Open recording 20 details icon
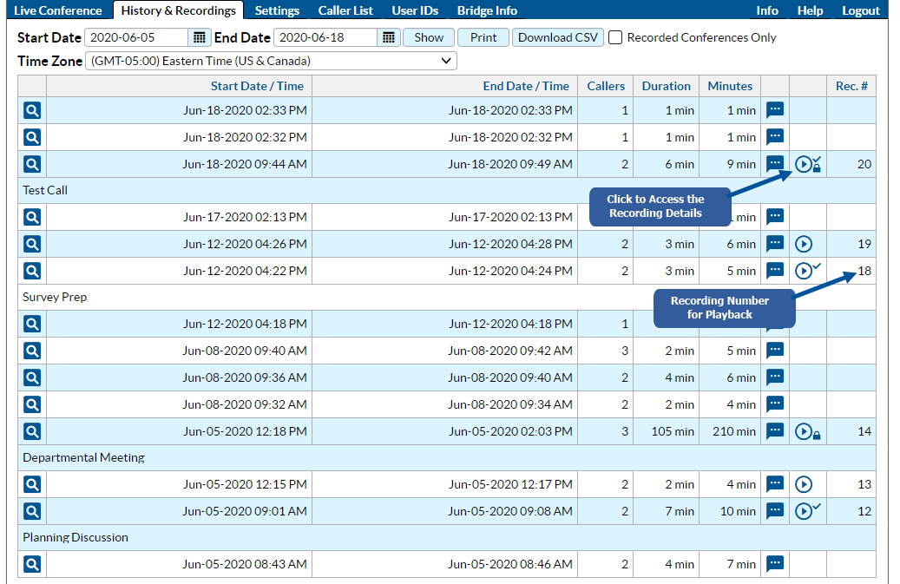The width and height of the screenshot is (900, 584). point(807,164)
